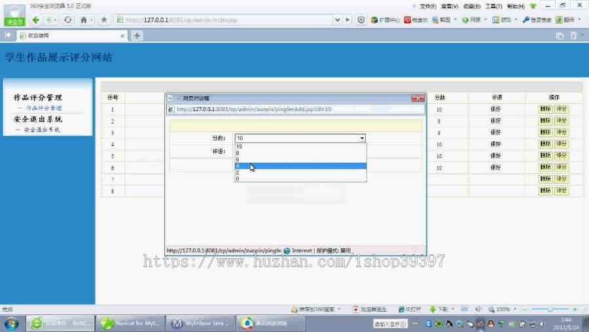
Task: Select score 8 in dropdown list
Action: pos(300,153)
